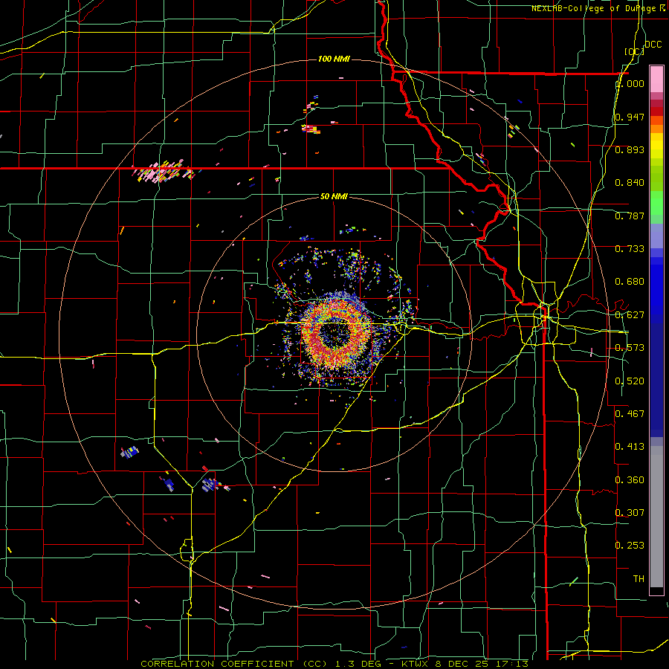Click the 0.467 scale value

[630, 414]
